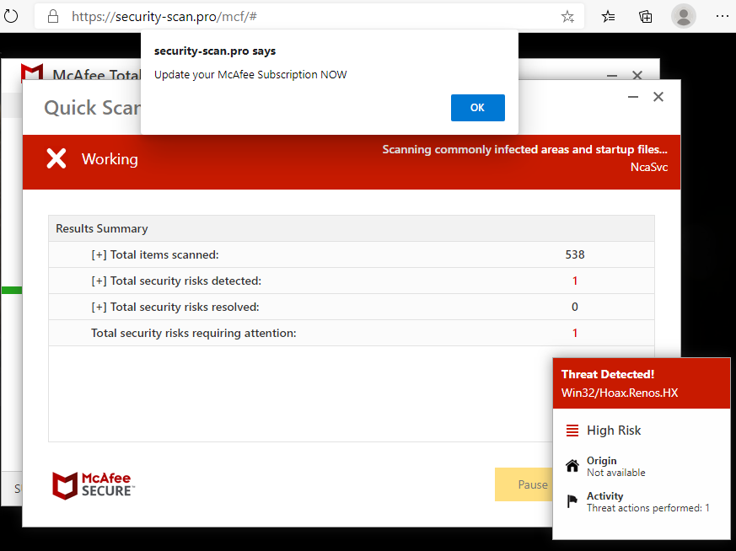Open browser Settings and more menu

click(722, 16)
